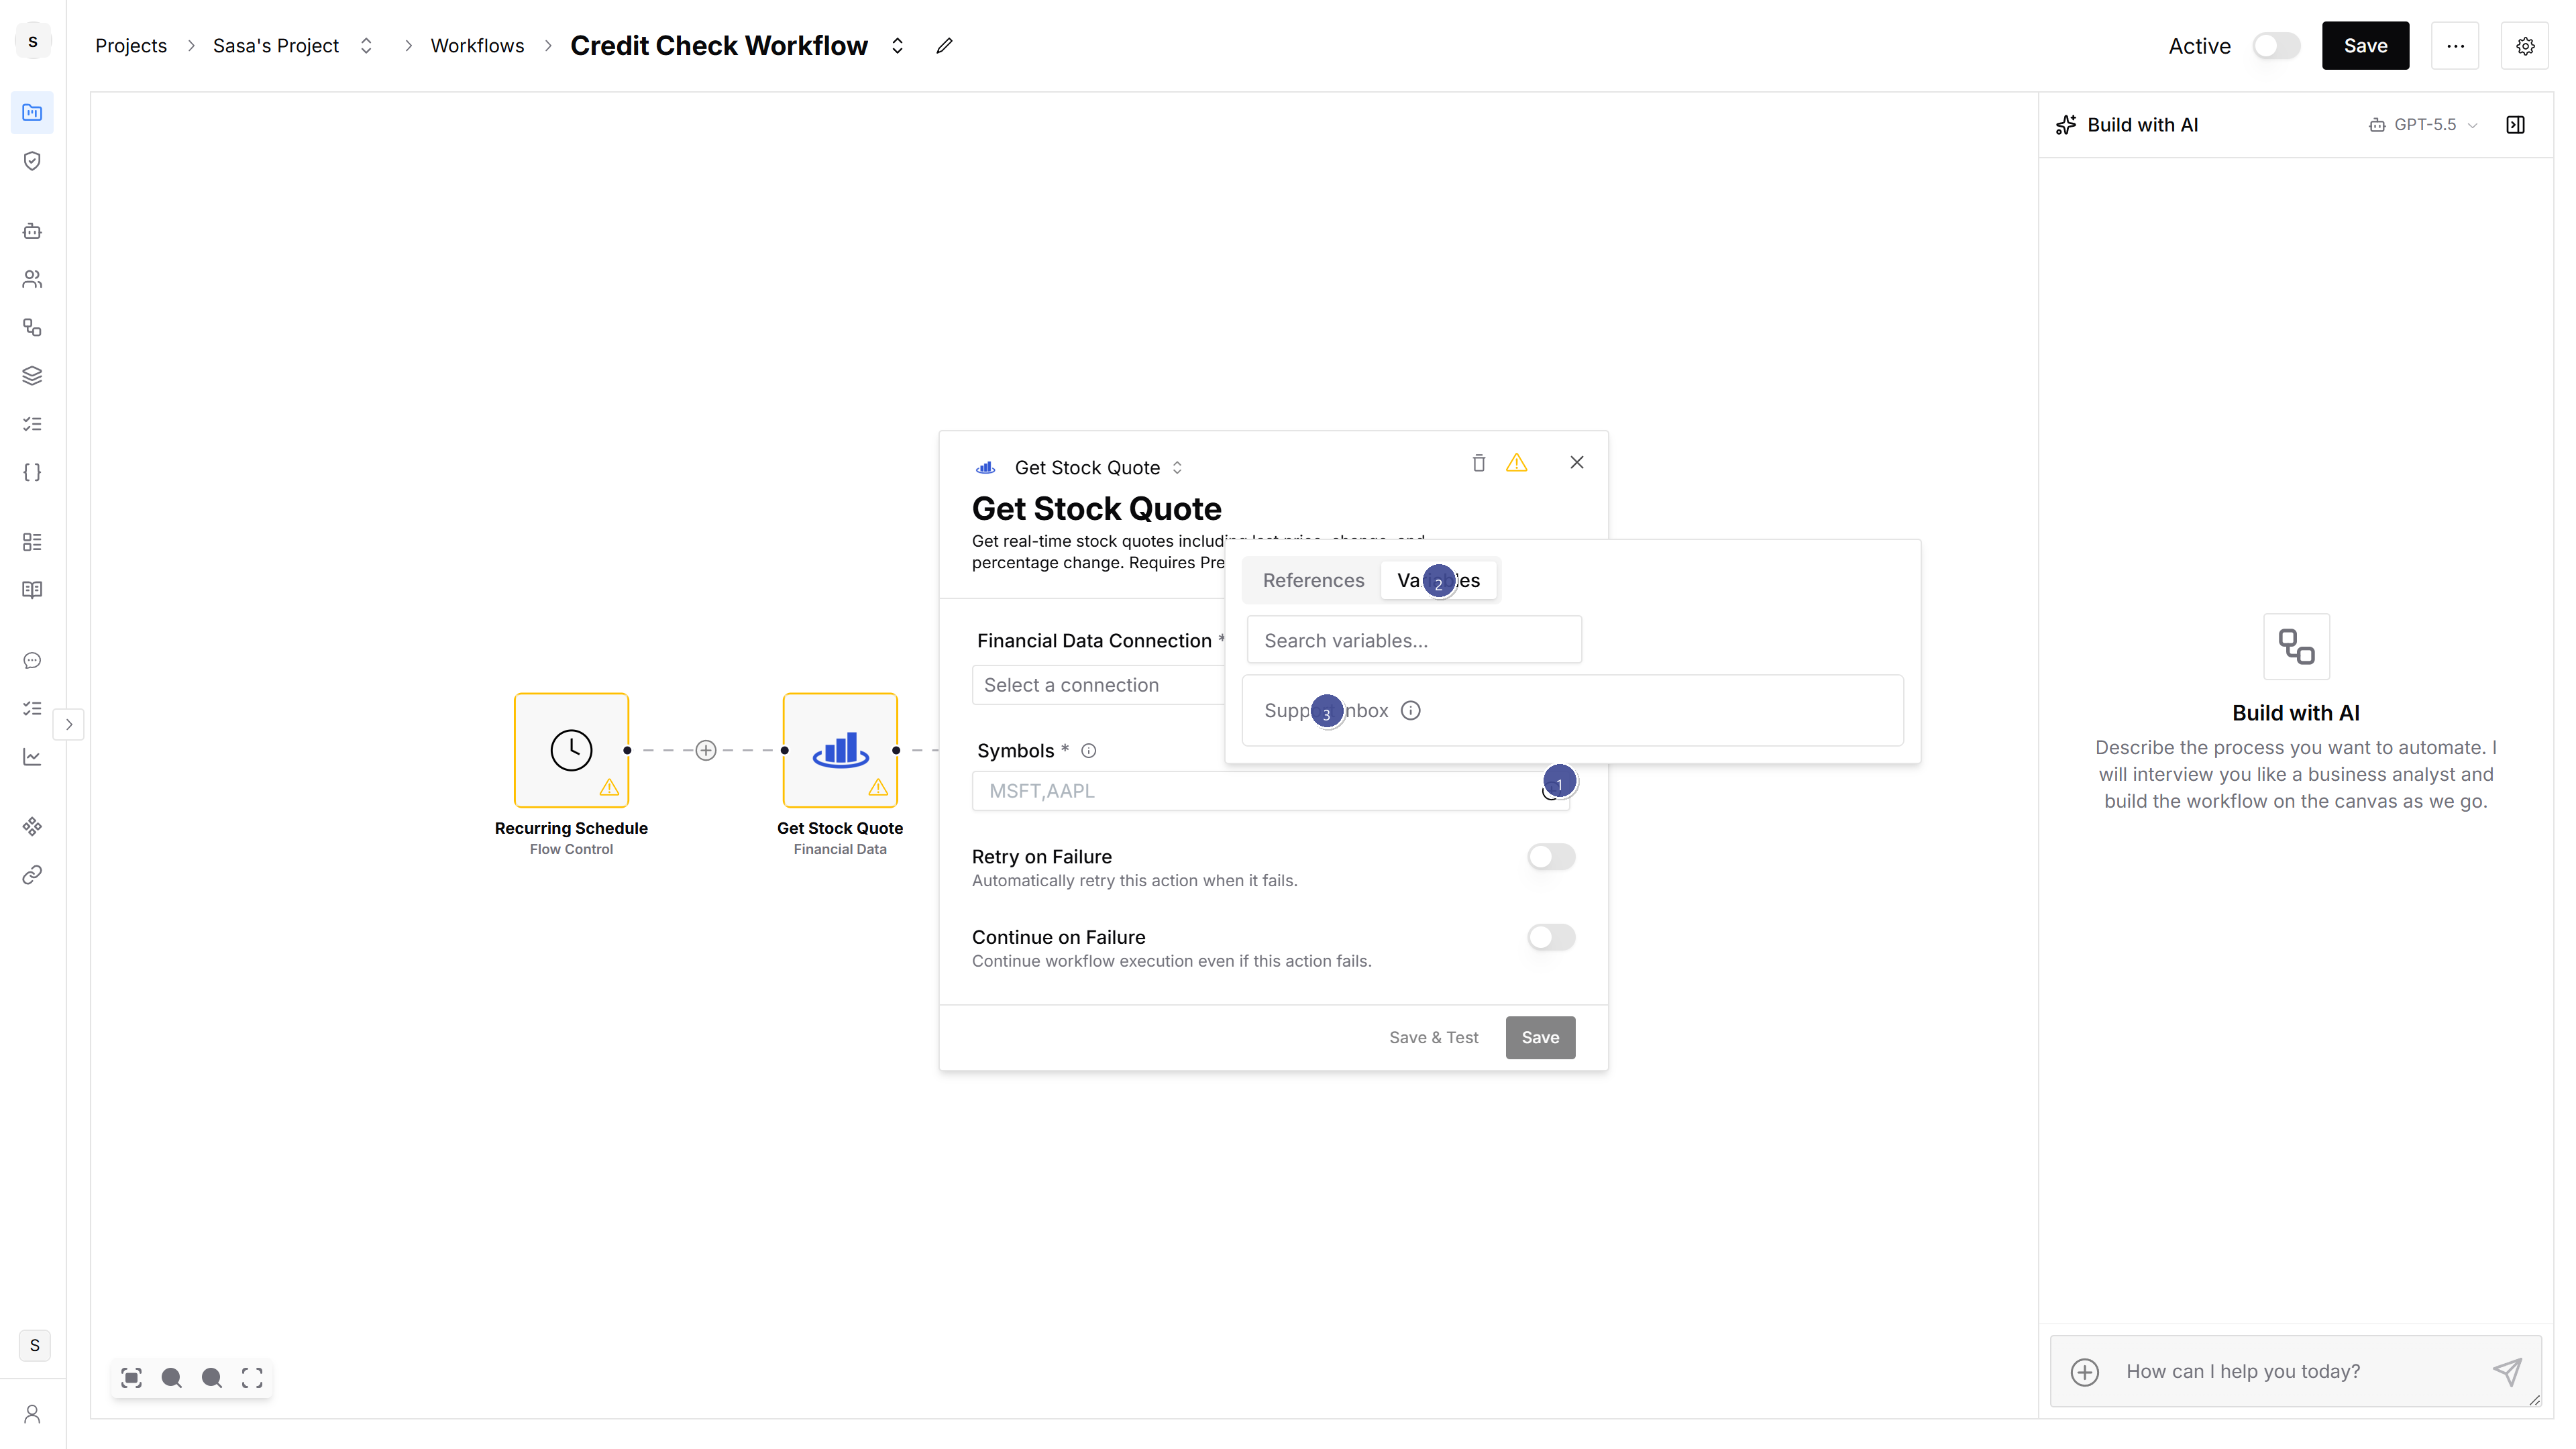Click the send arrow in AI chat
This screenshot has height=1449, width=2576.
coord(2507,1371)
